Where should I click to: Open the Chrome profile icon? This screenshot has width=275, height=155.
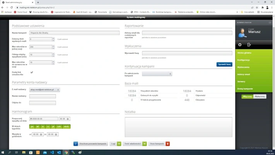click(267, 7)
